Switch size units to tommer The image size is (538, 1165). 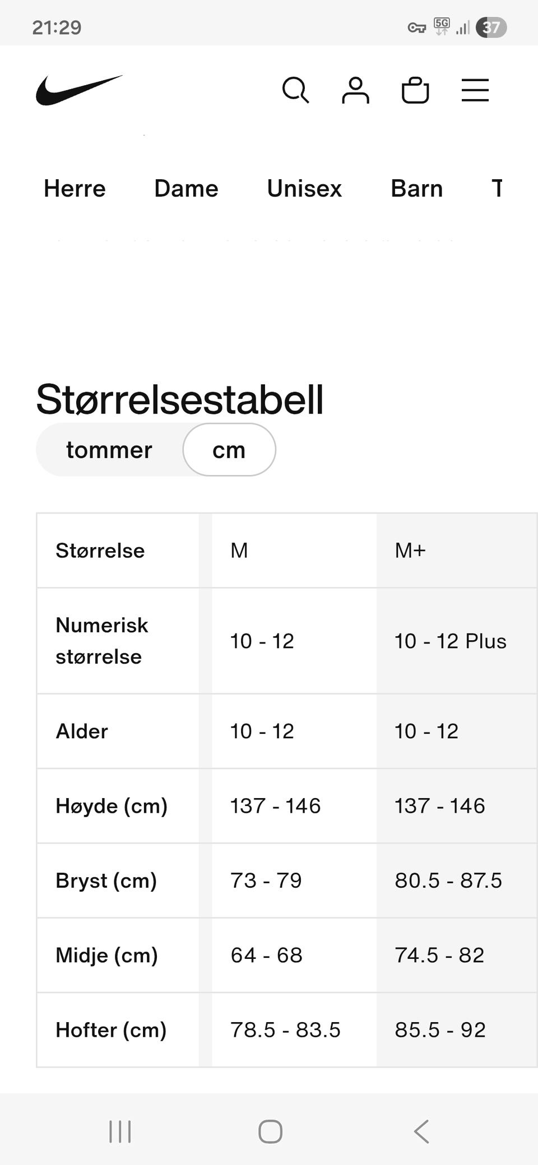[x=109, y=450]
